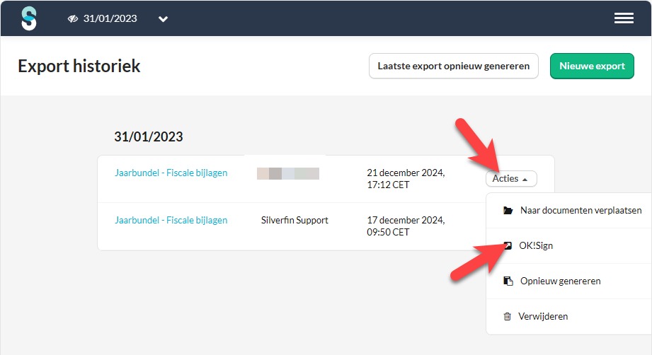Click the trash icon next to Verwijderen
This screenshot has height=355, width=652.
508,316
